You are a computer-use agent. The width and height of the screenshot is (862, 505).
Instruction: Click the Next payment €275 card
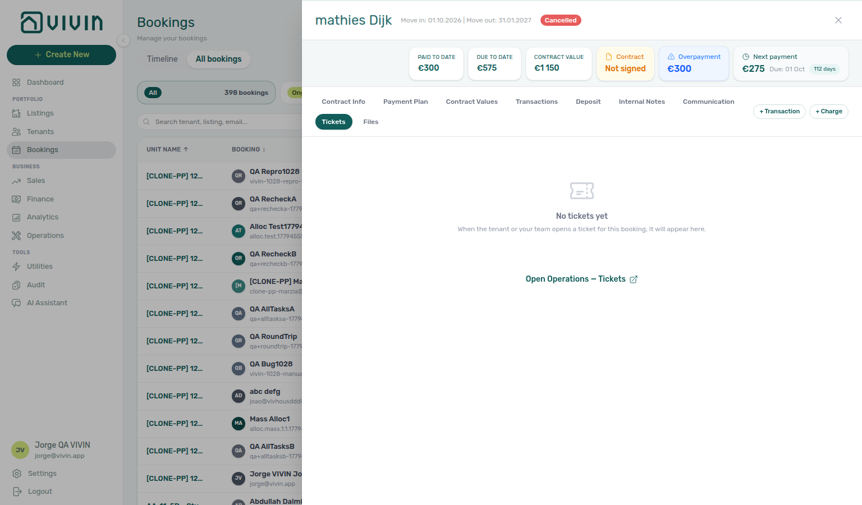(791, 63)
